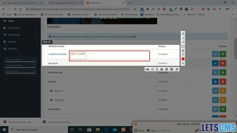This screenshot has height=133, width=237.
Task: Install the Amazon Pay module
Action: tap(223, 72)
